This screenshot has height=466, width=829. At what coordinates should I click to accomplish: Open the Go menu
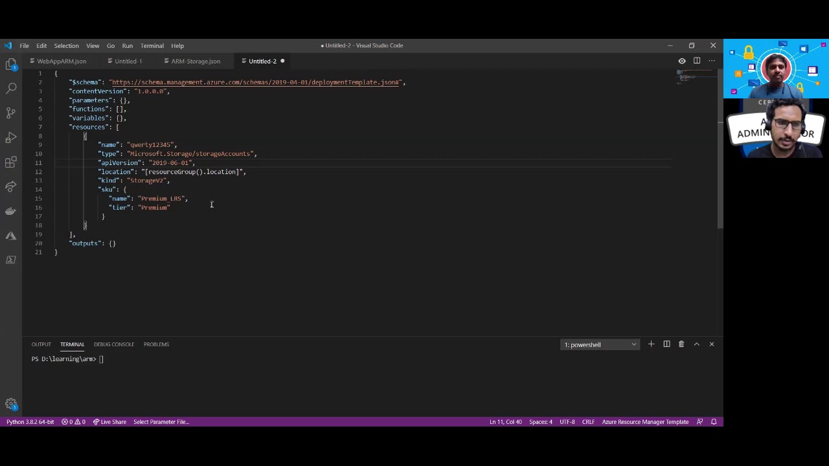tap(111, 45)
